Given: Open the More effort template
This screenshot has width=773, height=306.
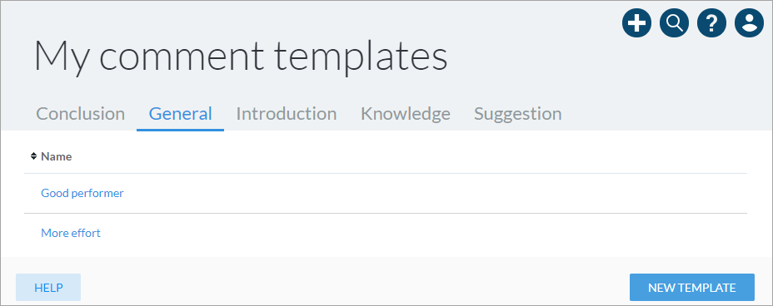Looking at the screenshot, I should (71, 233).
